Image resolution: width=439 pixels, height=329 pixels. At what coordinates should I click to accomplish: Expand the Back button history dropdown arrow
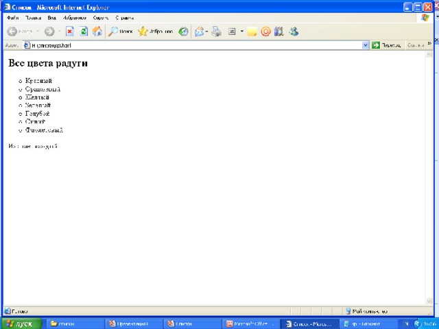(37, 32)
